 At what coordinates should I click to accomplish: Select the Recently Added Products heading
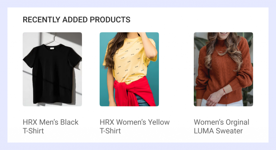coord(77,20)
